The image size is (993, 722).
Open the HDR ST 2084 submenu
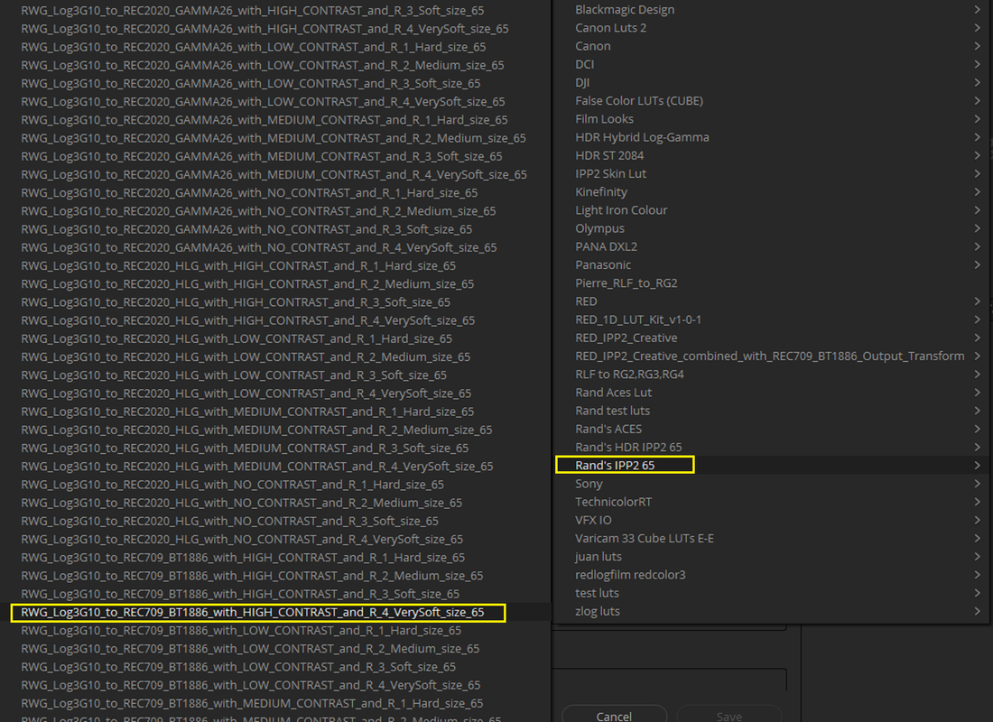(x=771, y=155)
